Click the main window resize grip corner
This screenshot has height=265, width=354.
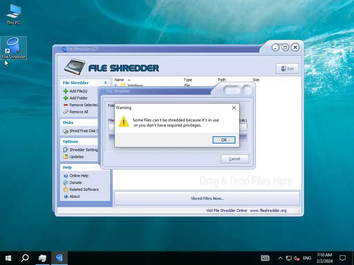click(299, 211)
